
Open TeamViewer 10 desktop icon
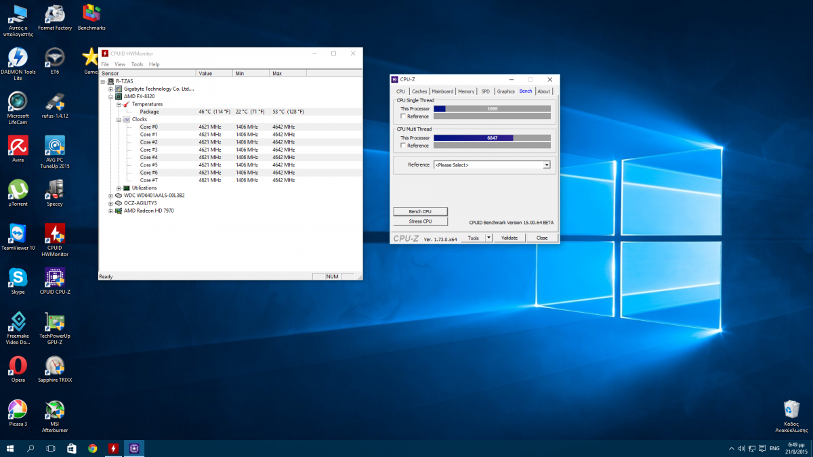pyautogui.click(x=18, y=238)
